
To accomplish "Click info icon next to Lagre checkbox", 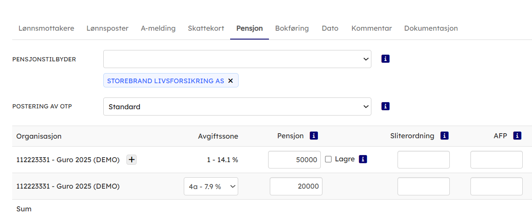I will (x=363, y=159).
